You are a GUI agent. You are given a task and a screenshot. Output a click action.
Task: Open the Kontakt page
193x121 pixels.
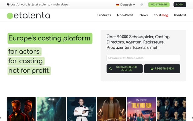pyautogui.click(x=180, y=15)
